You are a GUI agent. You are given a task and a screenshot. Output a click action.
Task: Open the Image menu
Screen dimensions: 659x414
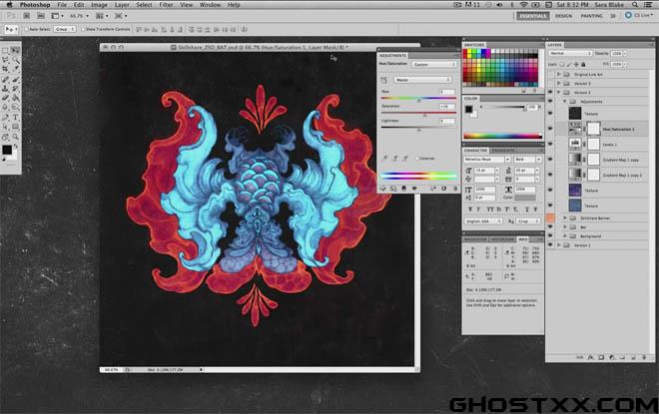[99, 5]
